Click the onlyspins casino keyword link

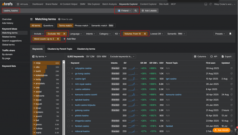[83, 68]
